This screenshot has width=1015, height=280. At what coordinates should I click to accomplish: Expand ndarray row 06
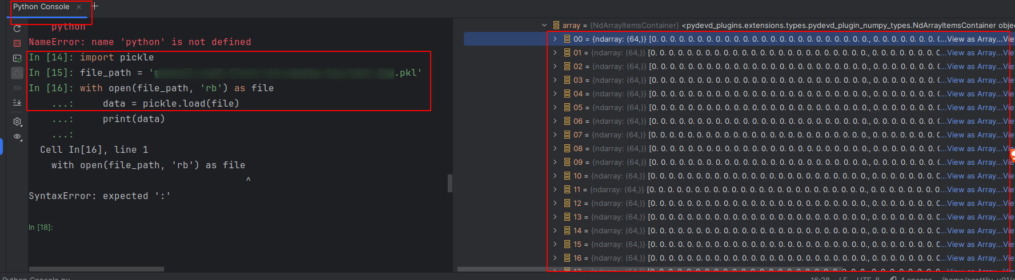555,121
